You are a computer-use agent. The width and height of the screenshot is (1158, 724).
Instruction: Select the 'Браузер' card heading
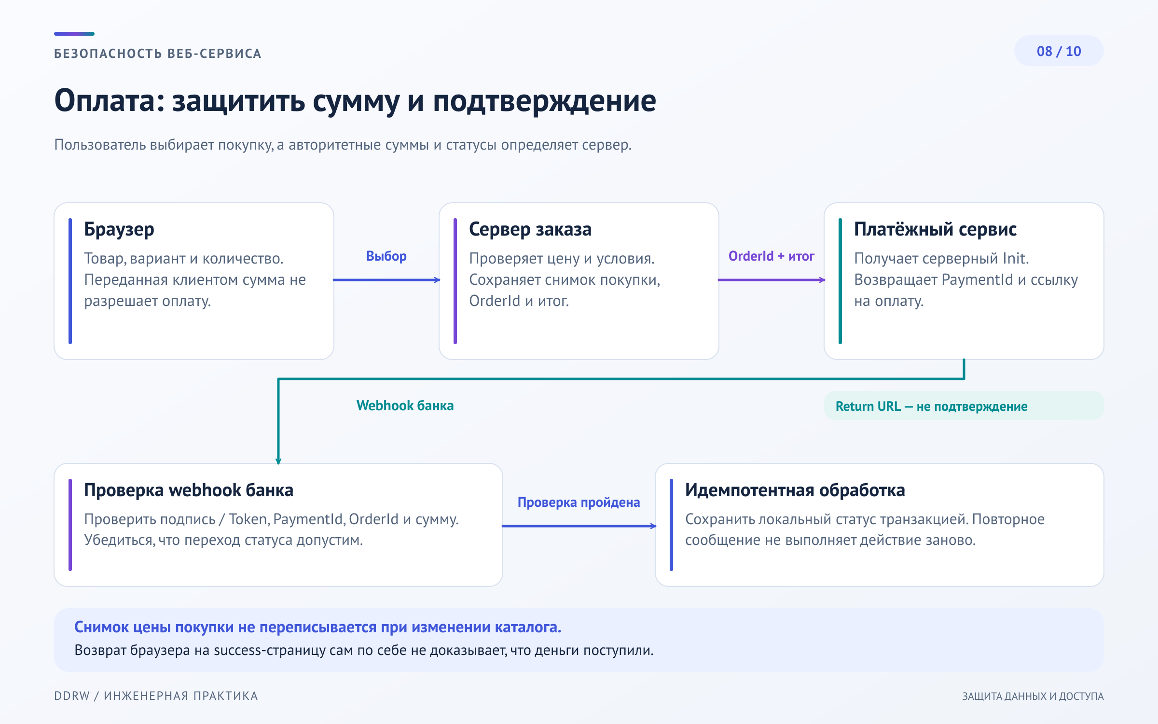[119, 230]
